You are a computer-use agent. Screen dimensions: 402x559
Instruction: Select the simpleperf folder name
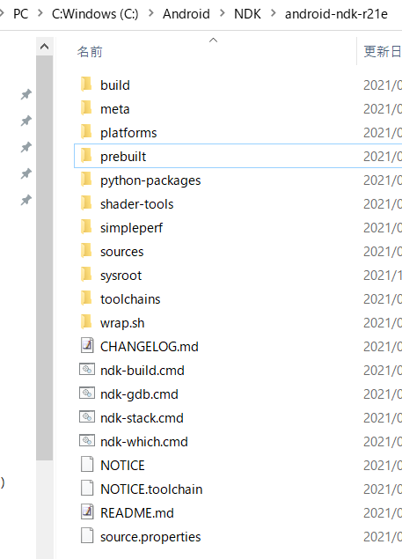(x=131, y=228)
